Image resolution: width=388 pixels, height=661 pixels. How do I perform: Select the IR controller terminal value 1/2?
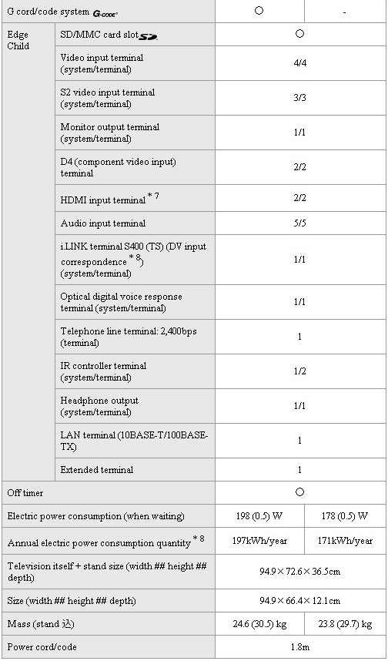pos(299,371)
